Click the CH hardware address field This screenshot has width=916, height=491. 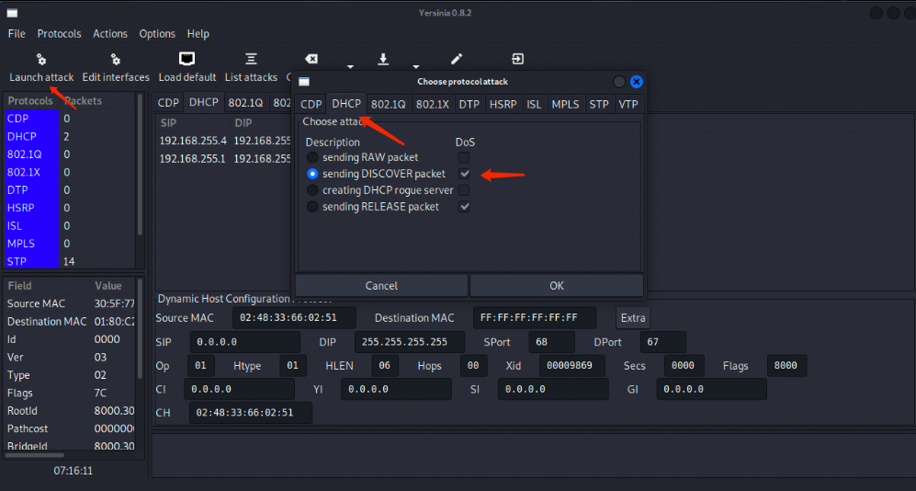[x=251, y=413]
